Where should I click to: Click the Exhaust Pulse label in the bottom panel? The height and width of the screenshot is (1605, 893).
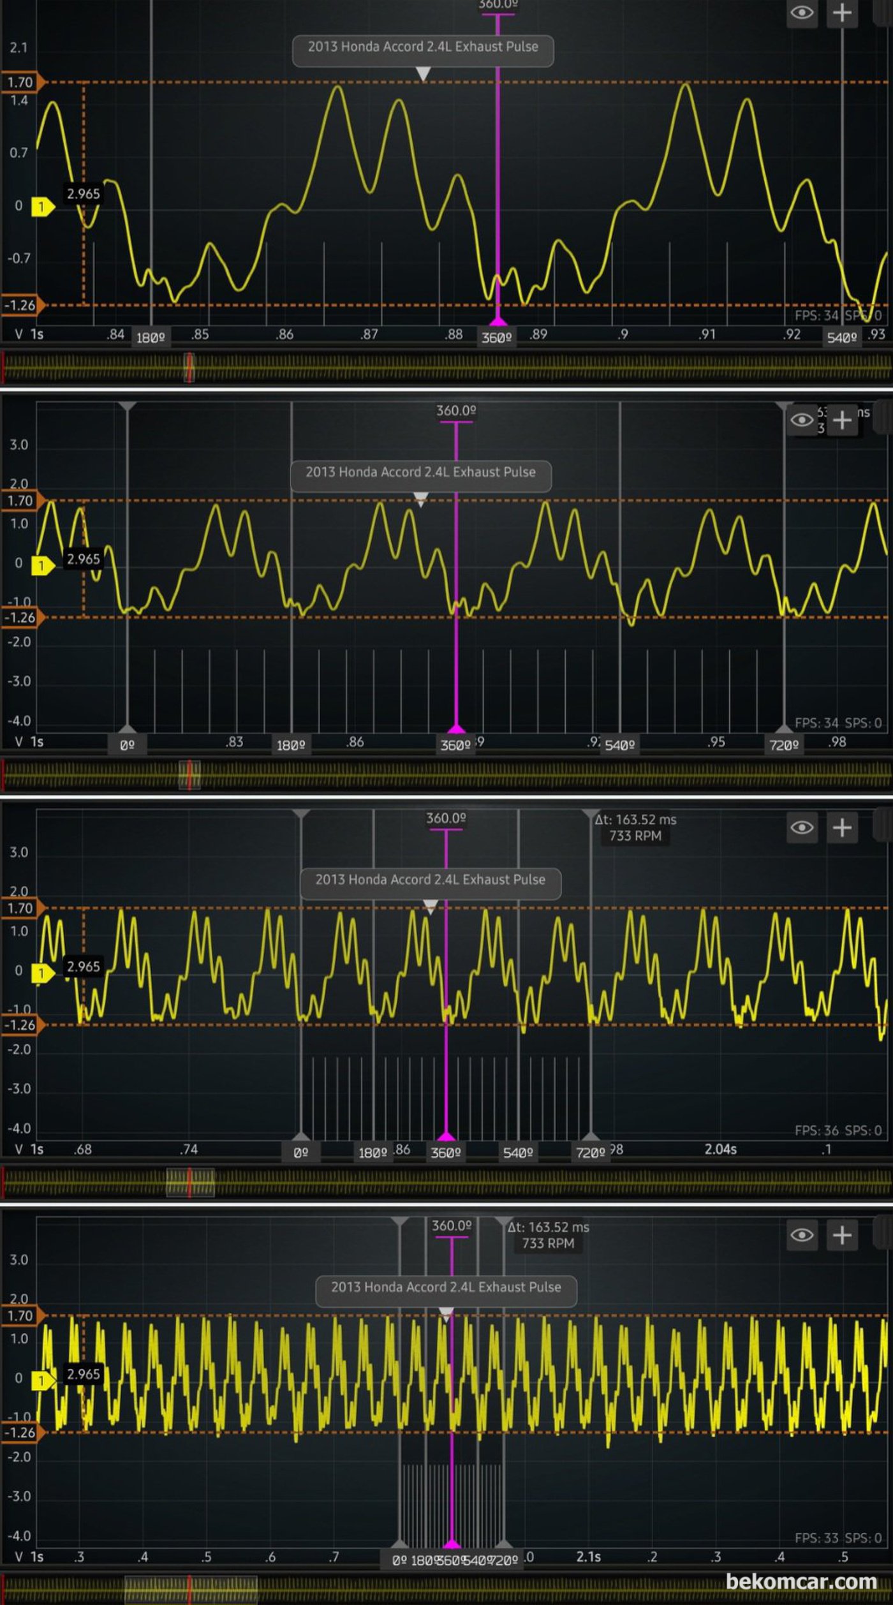(446, 1287)
